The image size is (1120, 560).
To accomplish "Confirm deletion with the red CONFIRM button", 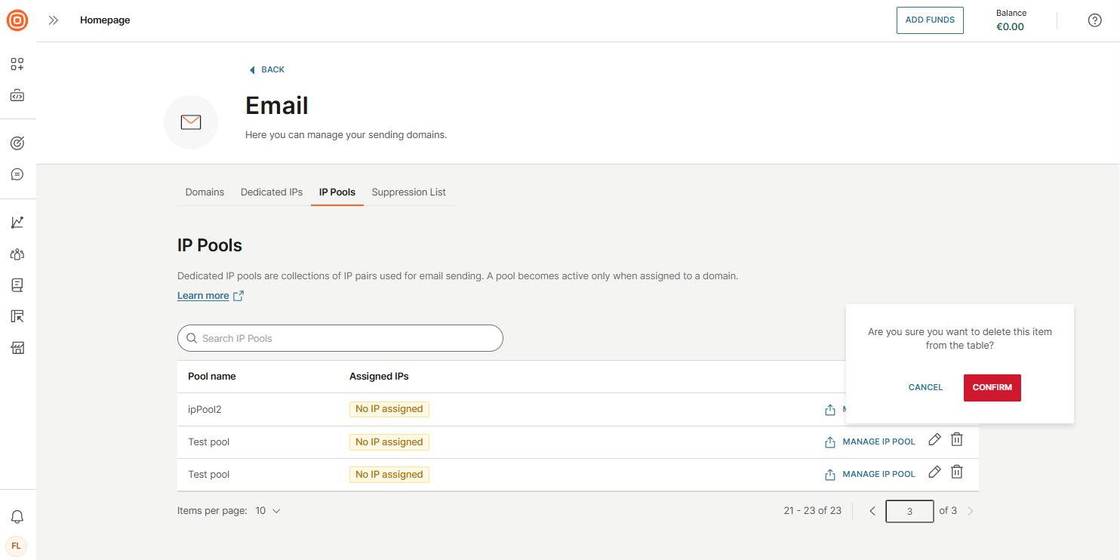I will (x=992, y=388).
